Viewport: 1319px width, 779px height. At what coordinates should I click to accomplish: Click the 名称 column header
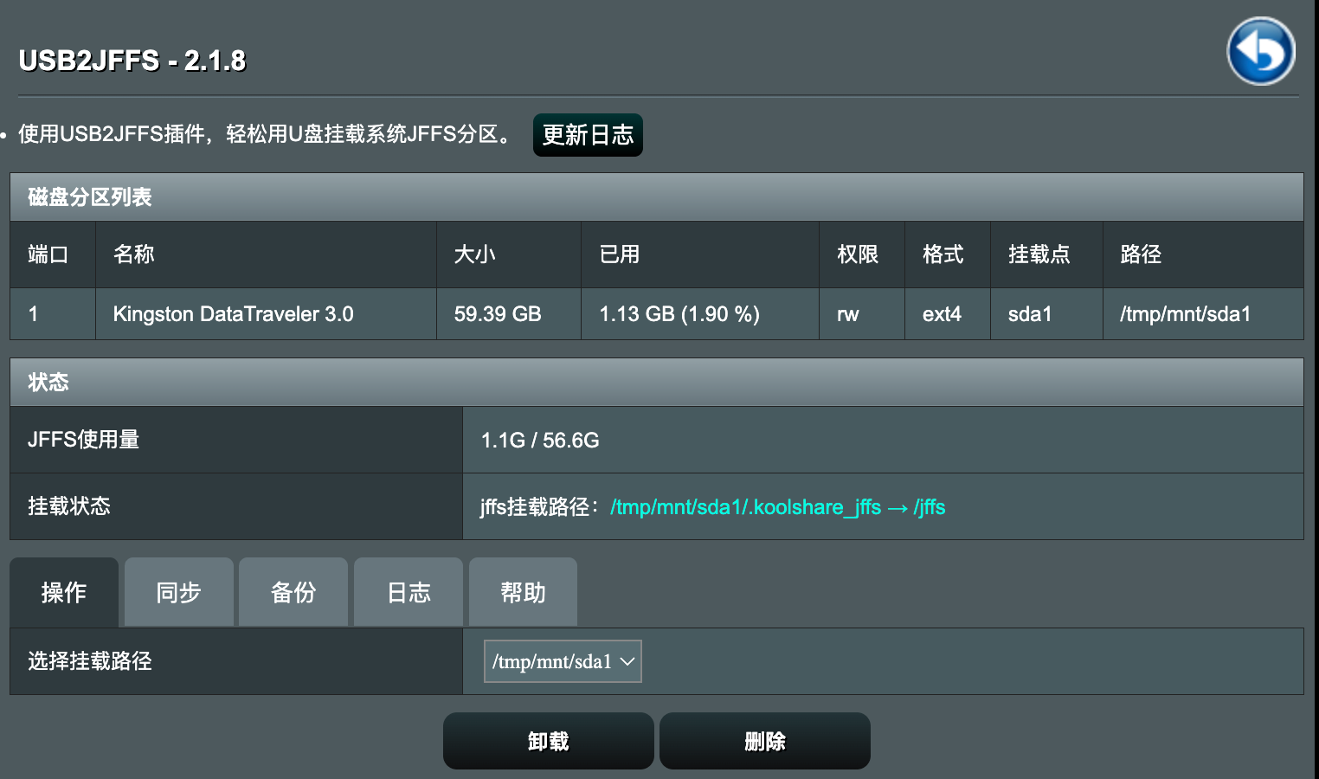(134, 254)
